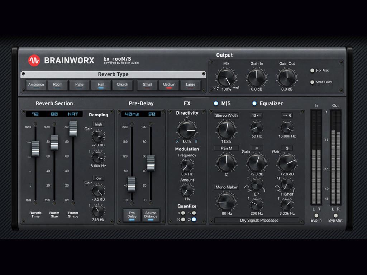The image size is (367, 275).
Task: Click the Pre-Delay 40ms value display
Action: [132, 114]
